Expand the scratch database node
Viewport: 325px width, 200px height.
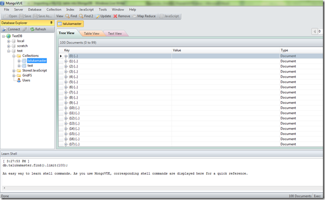point(9,46)
